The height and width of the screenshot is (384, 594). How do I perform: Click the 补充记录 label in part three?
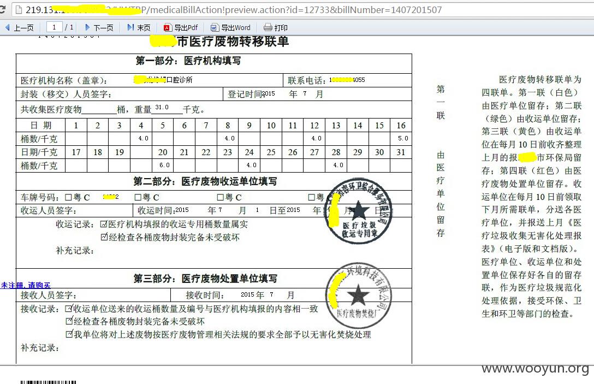40,347
